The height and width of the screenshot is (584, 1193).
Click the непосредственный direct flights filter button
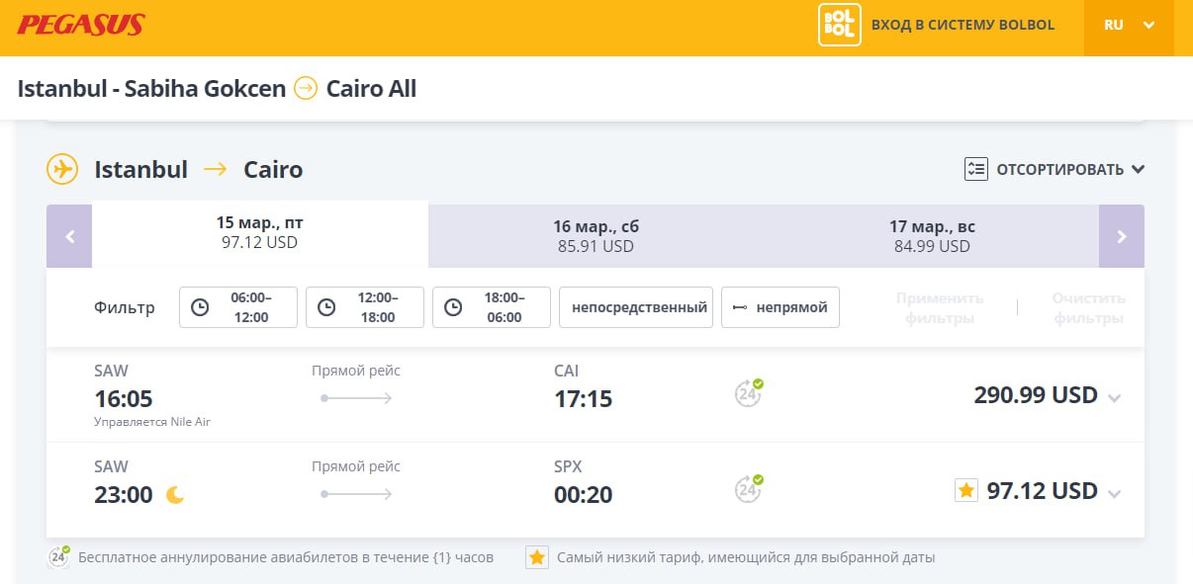636,307
